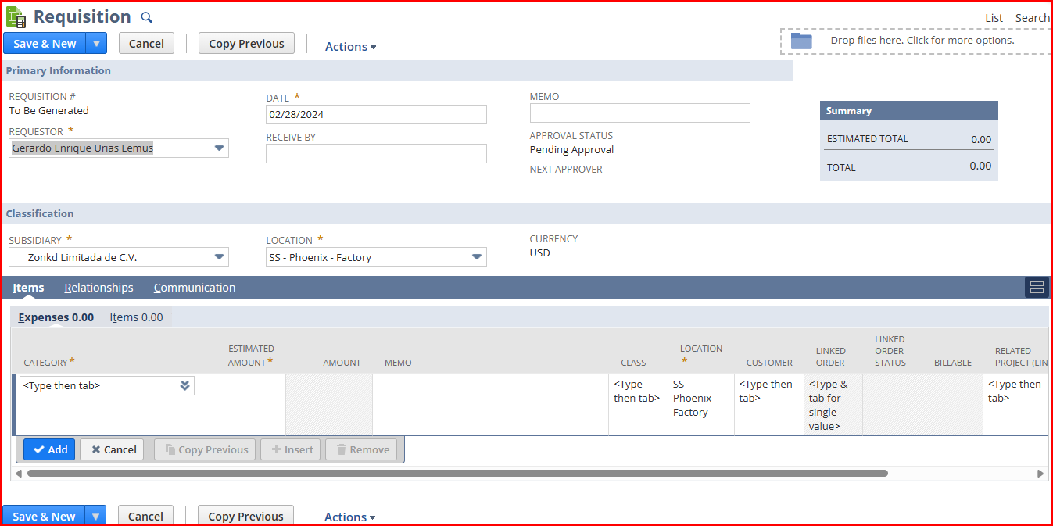Open the Requestor dropdown
This screenshot has height=526, width=1053.
click(x=219, y=148)
